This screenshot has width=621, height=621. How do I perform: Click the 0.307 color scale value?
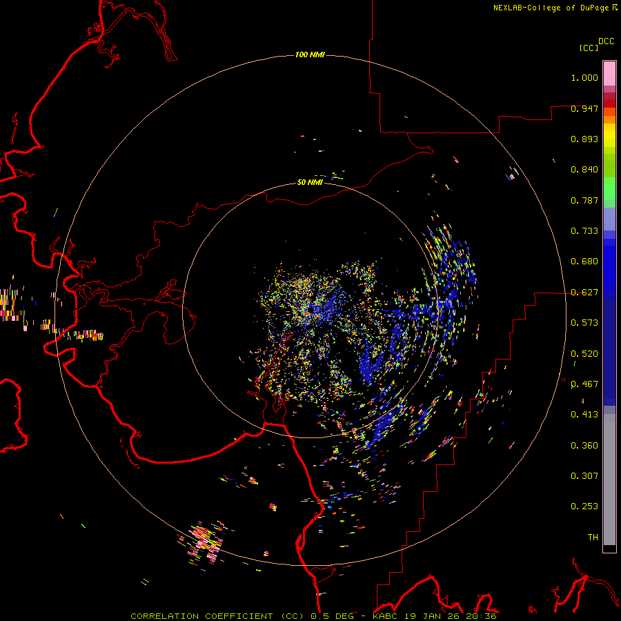click(x=584, y=475)
